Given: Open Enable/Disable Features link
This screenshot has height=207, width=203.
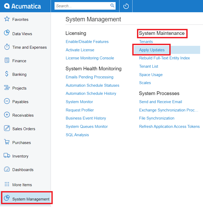Looking at the screenshot, I should click(x=87, y=42).
